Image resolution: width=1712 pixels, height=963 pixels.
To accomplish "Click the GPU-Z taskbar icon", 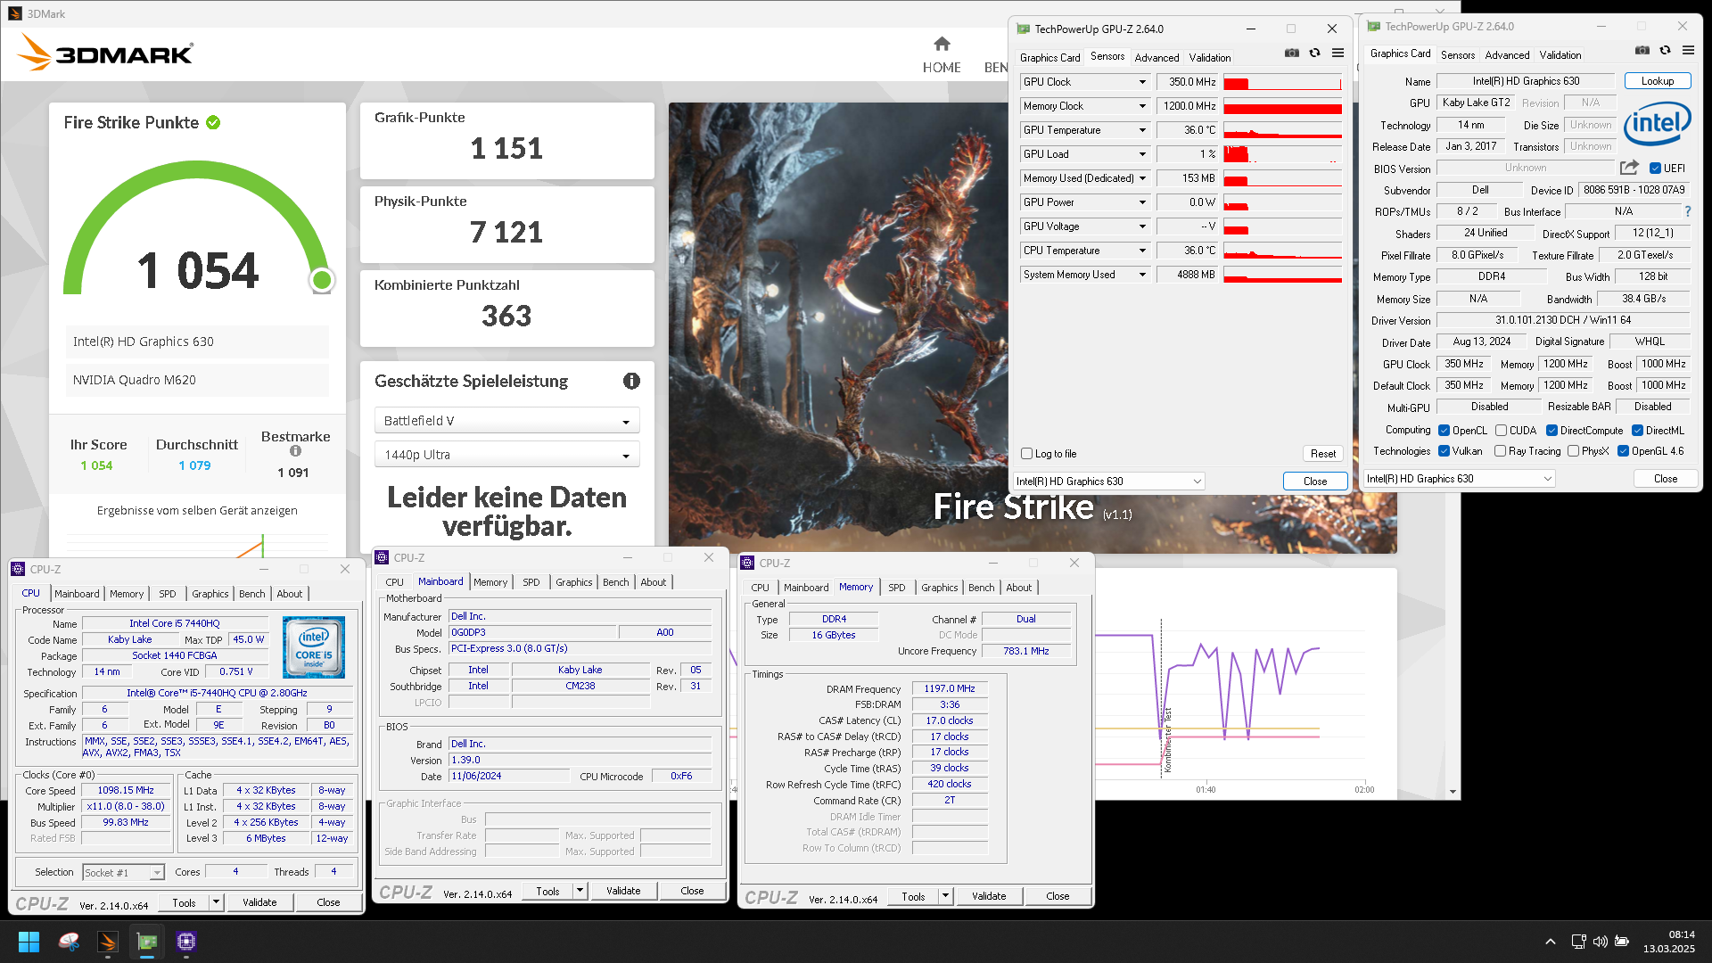I will coord(147,942).
